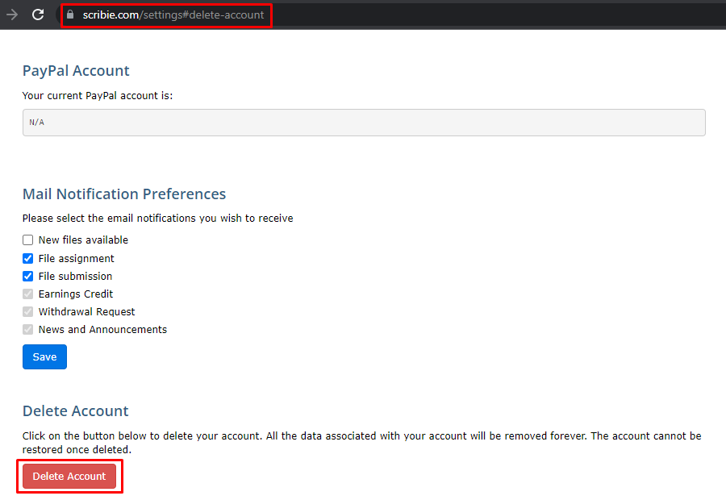Click the account deletion warning paragraph
726x500 pixels.
[x=362, y=443]
